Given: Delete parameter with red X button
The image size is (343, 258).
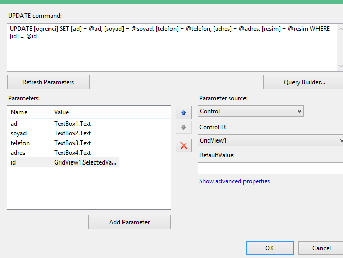Looking at the screenshot, I should tap(184, 146).
